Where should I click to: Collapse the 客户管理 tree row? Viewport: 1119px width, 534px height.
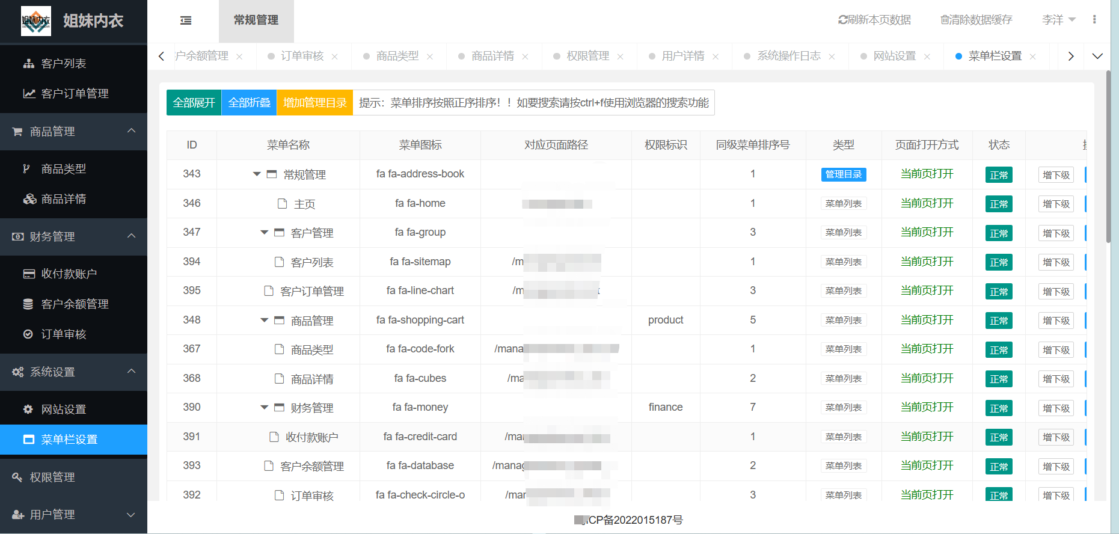coord(264,233)
